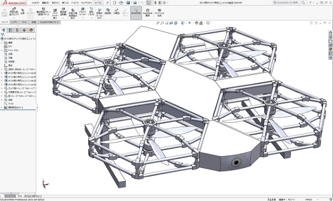Expand the (固定) fixed component node

pos(2,69)
